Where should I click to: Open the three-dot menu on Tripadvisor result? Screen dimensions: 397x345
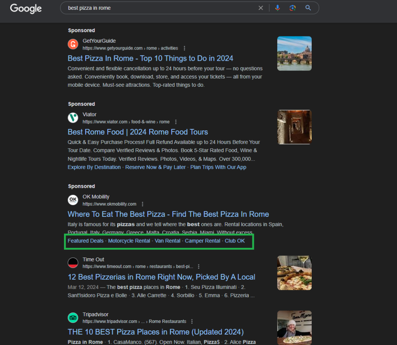[x=192, y=321]
